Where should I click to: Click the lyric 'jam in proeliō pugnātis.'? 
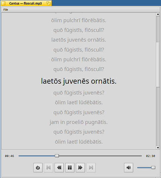[79, 122]
